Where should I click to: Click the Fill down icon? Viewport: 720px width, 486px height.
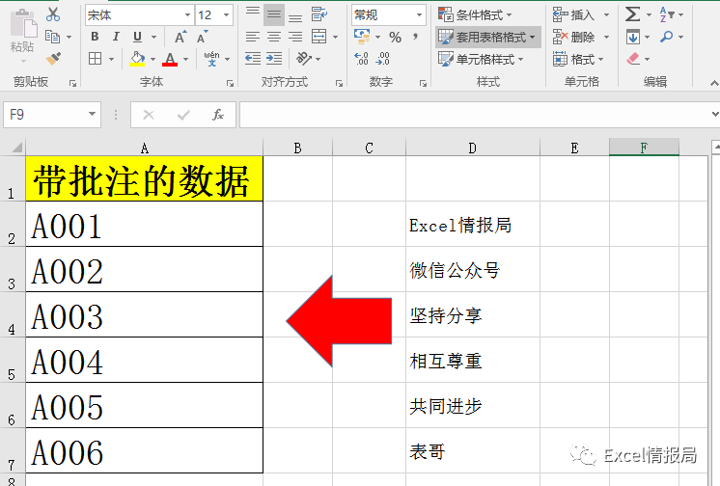click(x=633, y=37)
